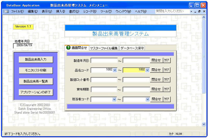
Task: Click the vertical scrollbar thumb
Action: [x=204, y=56]
